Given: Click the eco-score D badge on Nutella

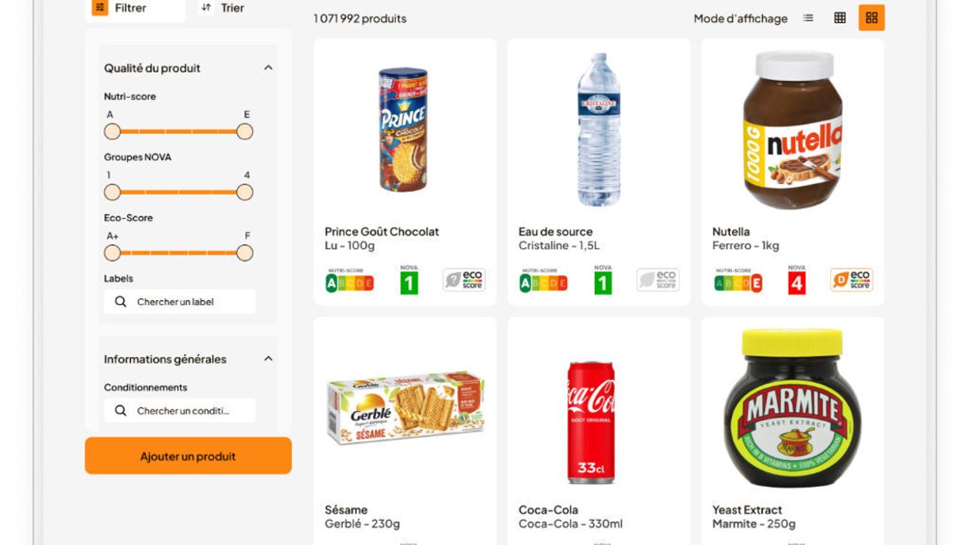Looking at the screenshot, I should (852, 280).
